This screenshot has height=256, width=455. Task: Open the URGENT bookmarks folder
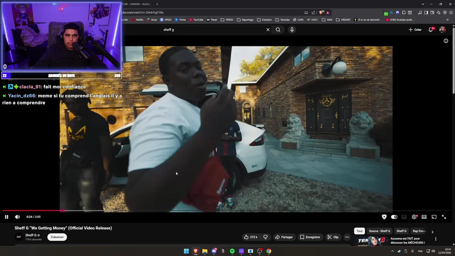pos(343,20)
